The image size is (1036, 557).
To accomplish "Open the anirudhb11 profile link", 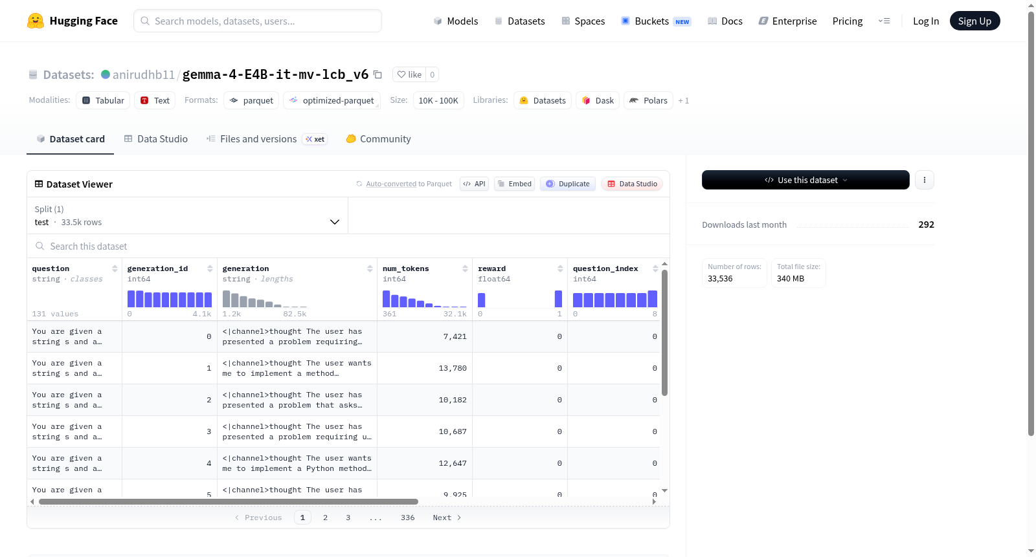I will pos(144,74).
